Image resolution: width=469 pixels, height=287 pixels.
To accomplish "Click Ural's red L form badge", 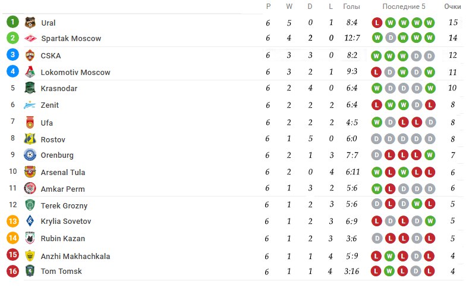I will tap(377, 23).
